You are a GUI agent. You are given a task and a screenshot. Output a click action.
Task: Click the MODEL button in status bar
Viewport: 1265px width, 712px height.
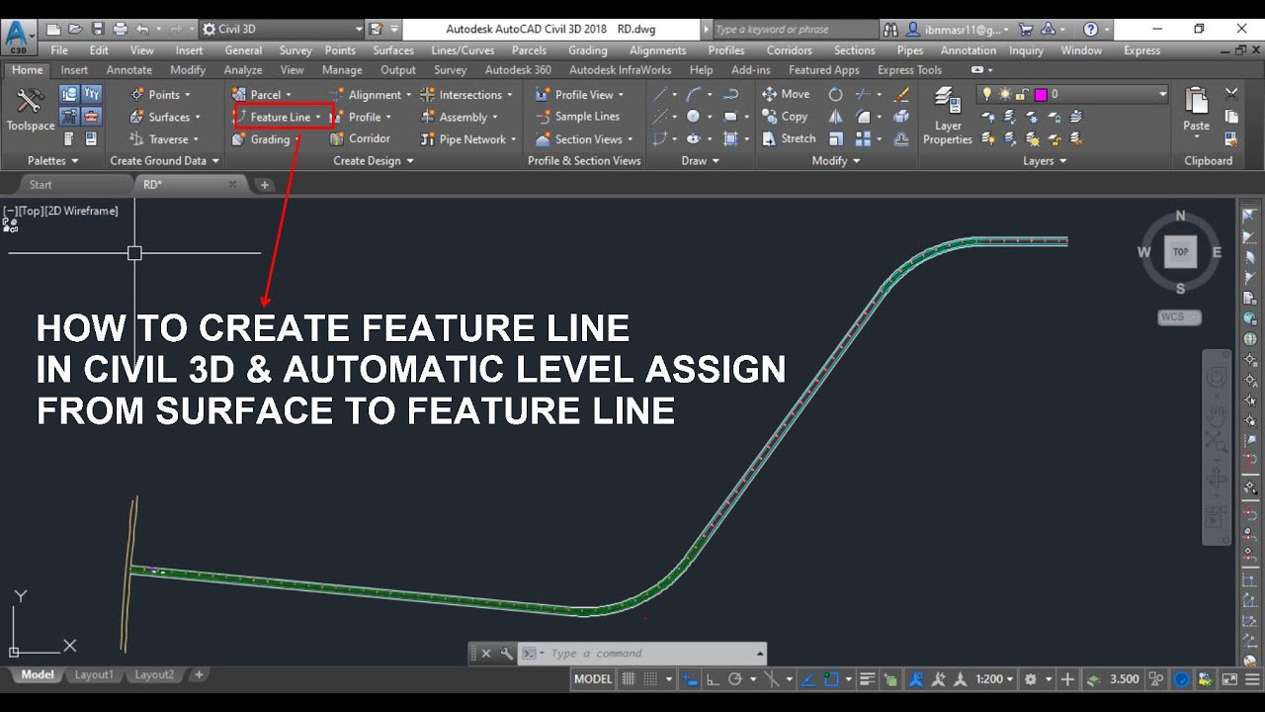593,679
